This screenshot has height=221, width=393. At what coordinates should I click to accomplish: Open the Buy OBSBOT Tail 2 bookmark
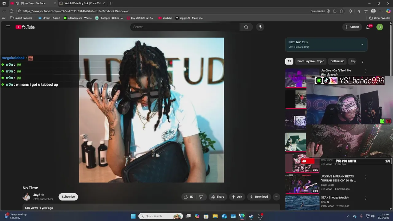[x=140, y=18]
